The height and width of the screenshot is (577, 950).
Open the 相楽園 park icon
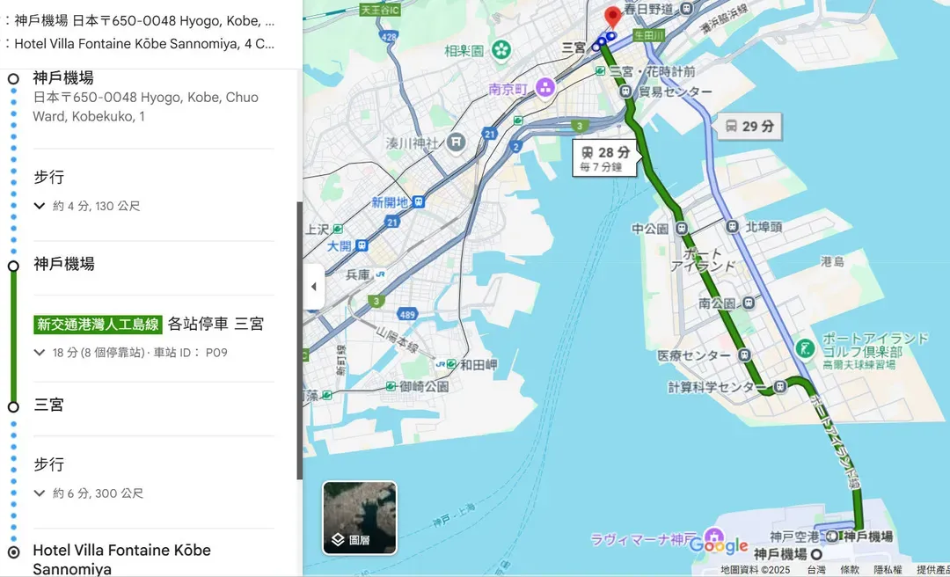(501, 50)
